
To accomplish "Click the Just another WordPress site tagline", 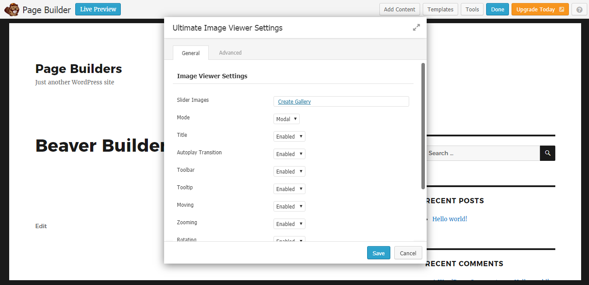I will [75, 82].
